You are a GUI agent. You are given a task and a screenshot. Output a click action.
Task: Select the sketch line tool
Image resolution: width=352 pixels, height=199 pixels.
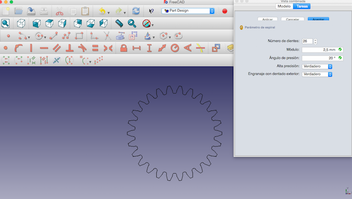coord(53,36)
